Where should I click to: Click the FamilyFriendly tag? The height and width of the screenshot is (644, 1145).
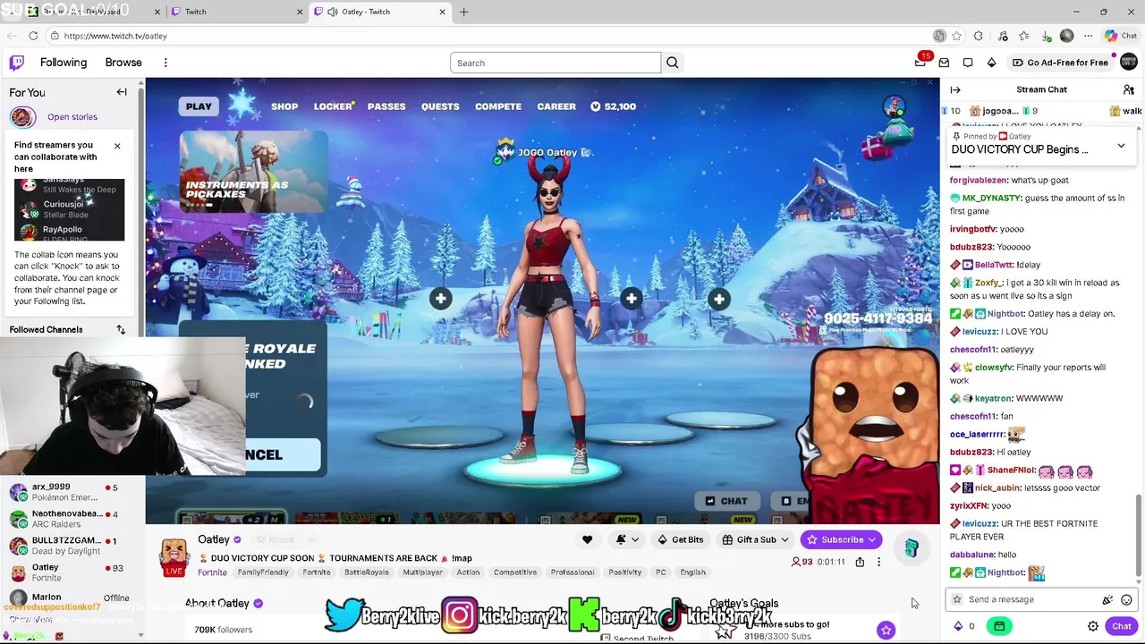263,572
